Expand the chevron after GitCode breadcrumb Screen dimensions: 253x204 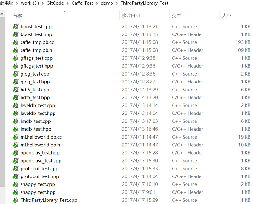click(x=68, y=3)
